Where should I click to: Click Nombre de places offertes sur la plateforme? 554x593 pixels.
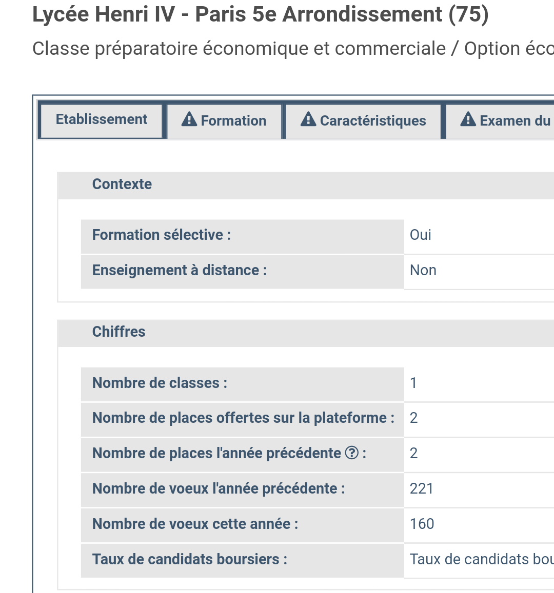243,418
